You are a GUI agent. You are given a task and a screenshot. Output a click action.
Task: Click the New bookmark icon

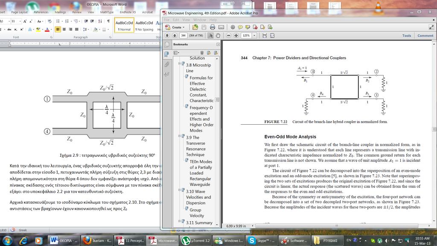[x=209, y=53]
